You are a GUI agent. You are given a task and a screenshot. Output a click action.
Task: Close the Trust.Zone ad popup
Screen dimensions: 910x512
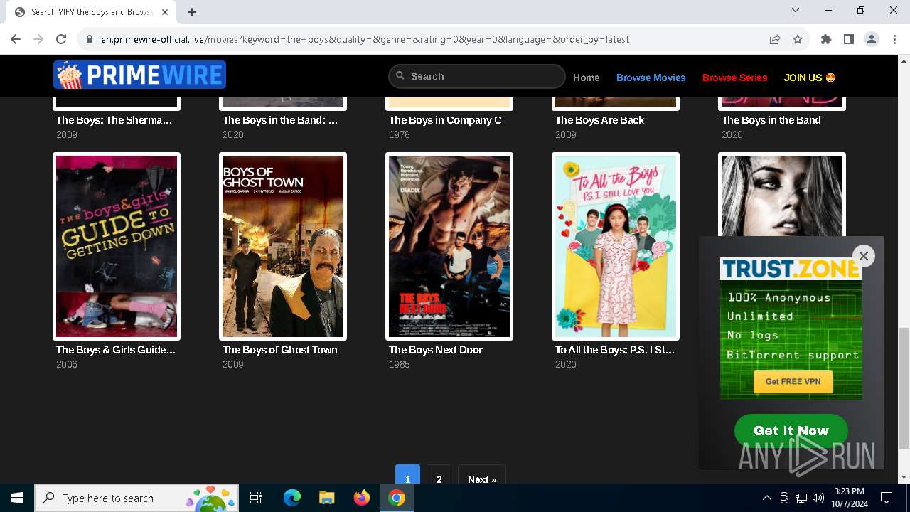coord(864,256)
